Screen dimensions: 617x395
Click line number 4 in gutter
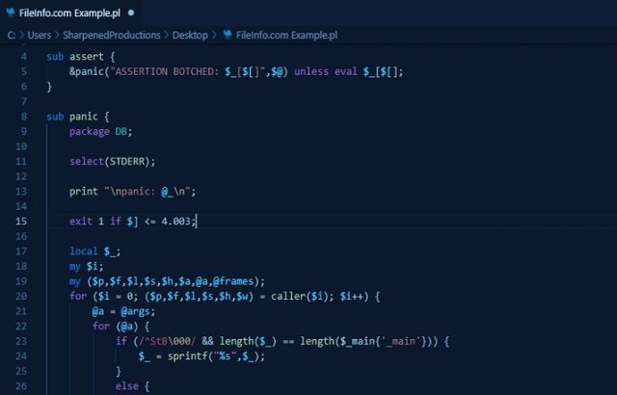pos(24,57)
